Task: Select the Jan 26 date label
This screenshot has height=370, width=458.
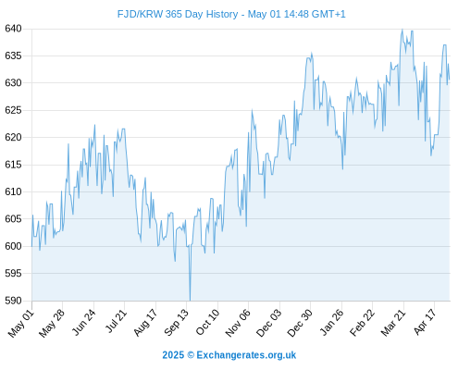Action: [x=331, y=323]
